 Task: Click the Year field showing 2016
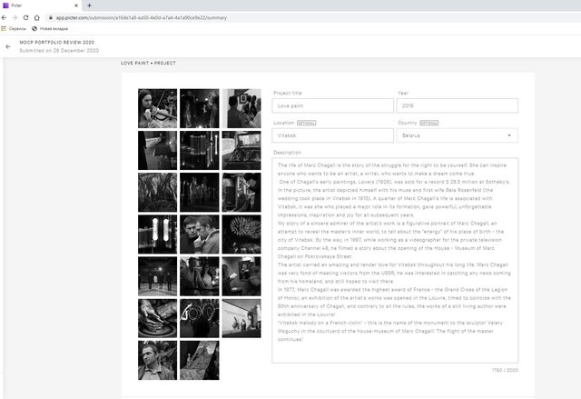click(458, 105)
